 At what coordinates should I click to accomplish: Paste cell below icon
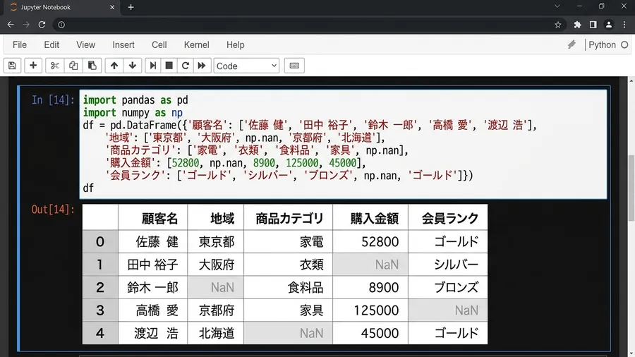click(x=92, y=66)
